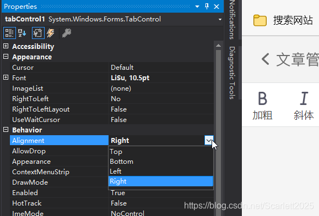Select the RightToLeft property
319x216 pixels.
tap(59, 99)
